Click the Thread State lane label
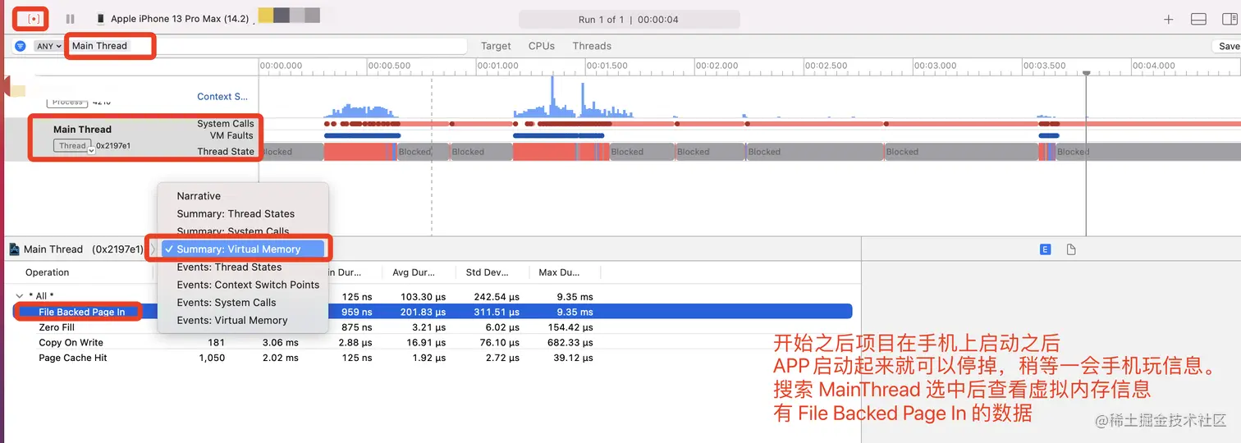The height and width of the screenshot is (443, 1241). [226, 151]
